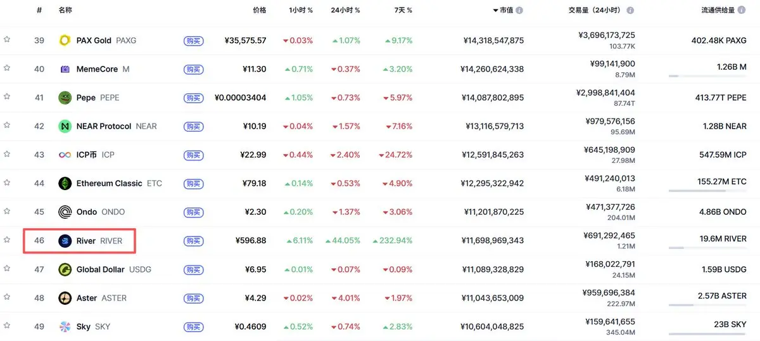This screenshot has width=760, height=341.
Task: Click the Pepe frog coin icon
Action: (65, 98)
